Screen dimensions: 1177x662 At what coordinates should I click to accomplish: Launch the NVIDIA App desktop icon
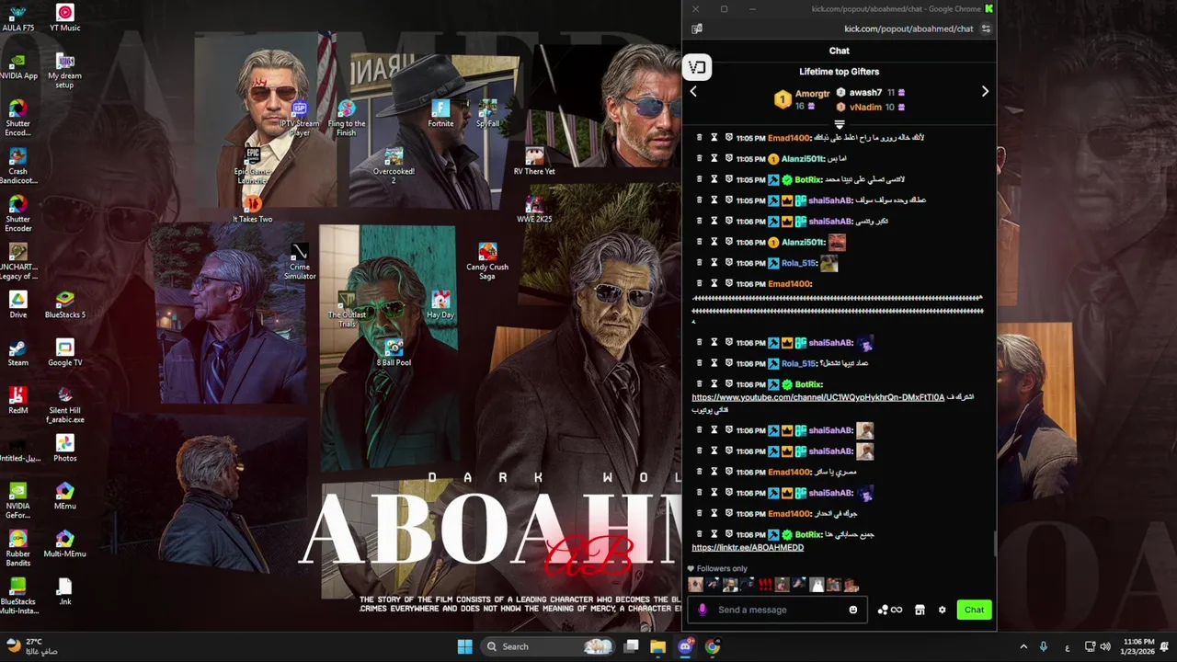point(17,66)
